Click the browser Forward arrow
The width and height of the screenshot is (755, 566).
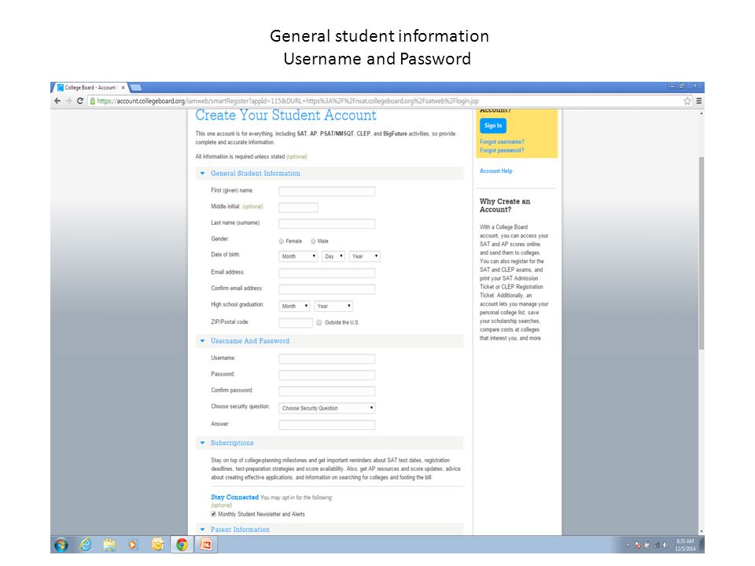point(69,101)
